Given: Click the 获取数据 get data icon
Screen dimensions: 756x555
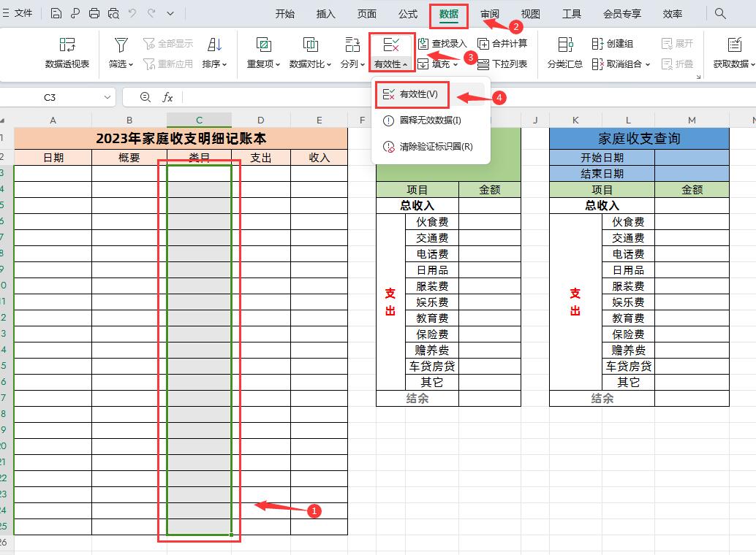Looking at the screenshot, I should [734, 45].
